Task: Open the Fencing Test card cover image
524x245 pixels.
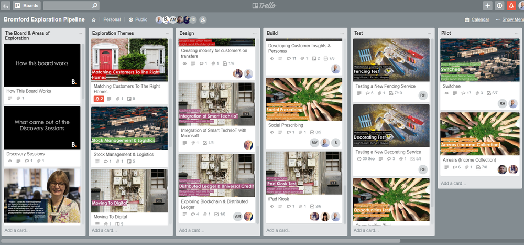Action: point(391,60)
